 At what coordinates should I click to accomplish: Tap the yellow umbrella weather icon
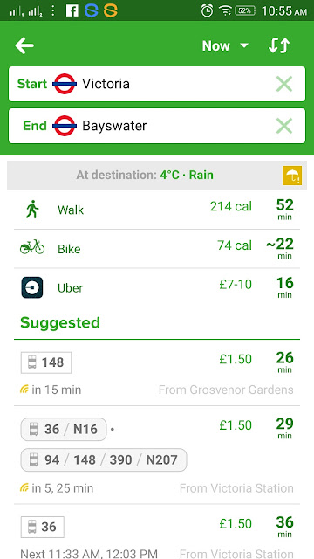292,176
